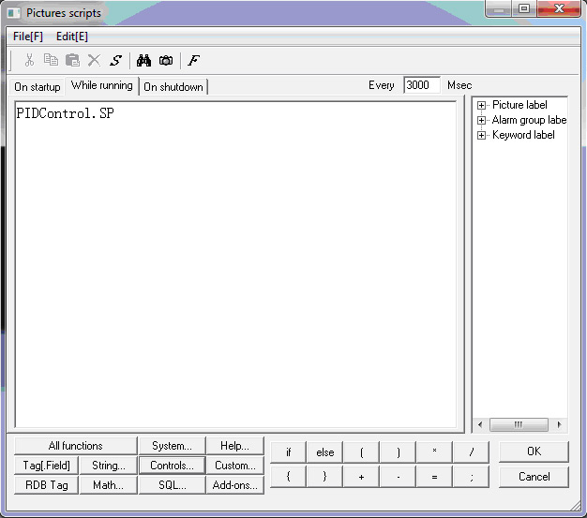Viewport: 587px width, 518px height.
Task: Click the Every interval field showing 3000
Action: (x=422, y=85)
